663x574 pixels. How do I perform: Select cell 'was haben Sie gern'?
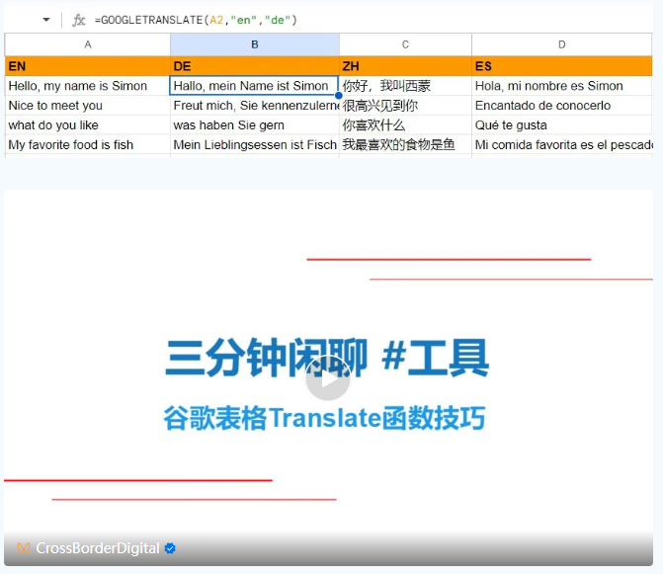pos(255,125)
